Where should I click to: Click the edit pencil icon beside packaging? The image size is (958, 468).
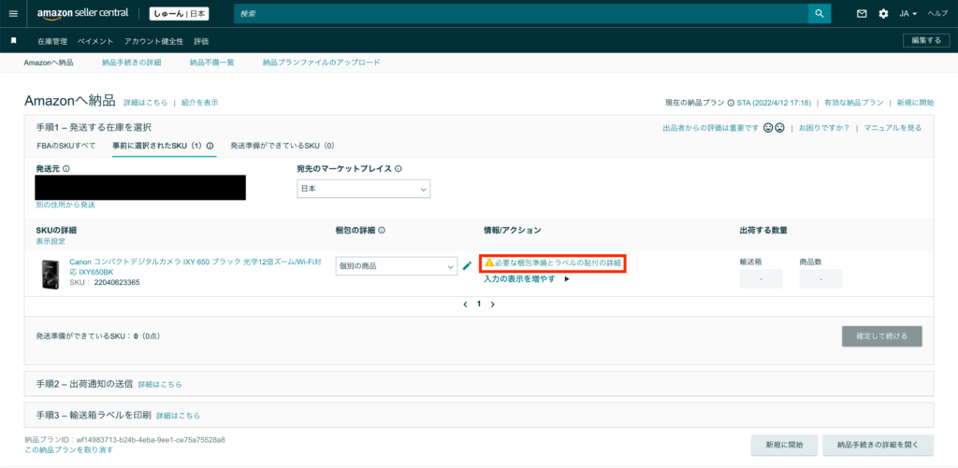click(x=468, y=266)
